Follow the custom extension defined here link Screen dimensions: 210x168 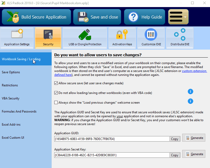194,71
